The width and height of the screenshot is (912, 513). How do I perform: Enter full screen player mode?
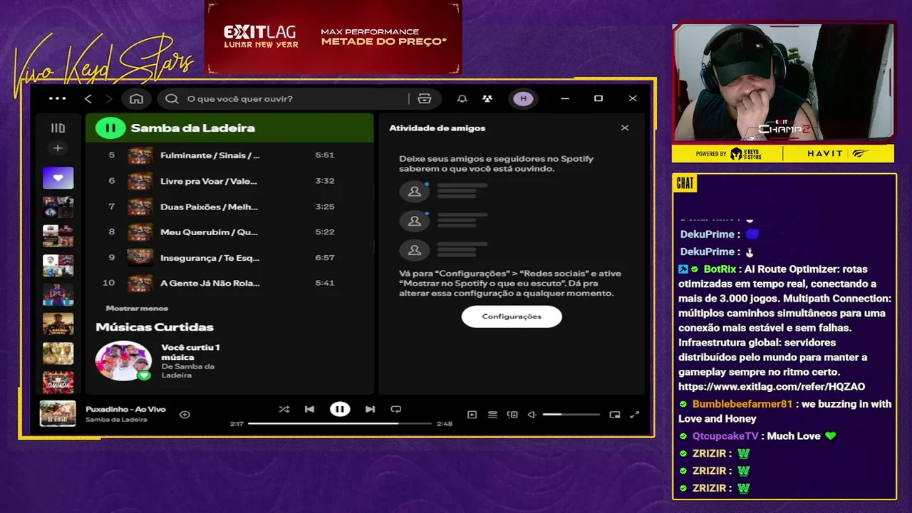[635, 415]
